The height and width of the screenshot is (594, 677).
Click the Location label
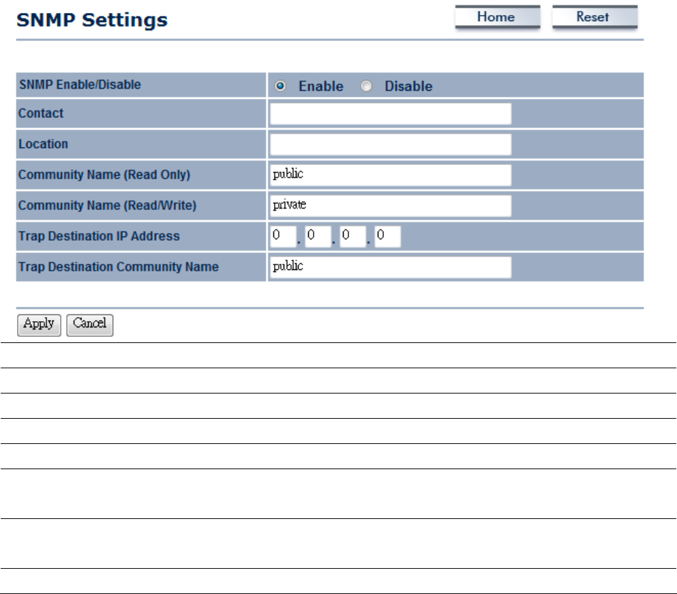(43, 144)
